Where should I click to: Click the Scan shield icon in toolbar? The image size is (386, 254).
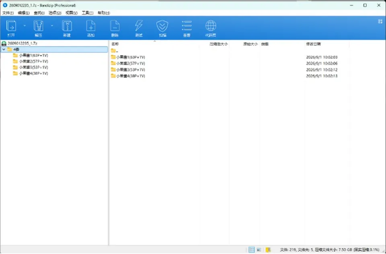coord(162,28)
